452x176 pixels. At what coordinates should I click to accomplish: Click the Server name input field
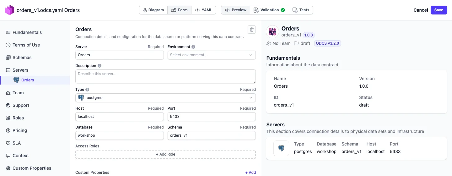(120, 55)
